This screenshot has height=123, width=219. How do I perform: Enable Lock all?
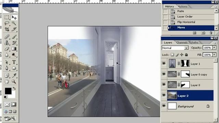[x=186, y=55]
